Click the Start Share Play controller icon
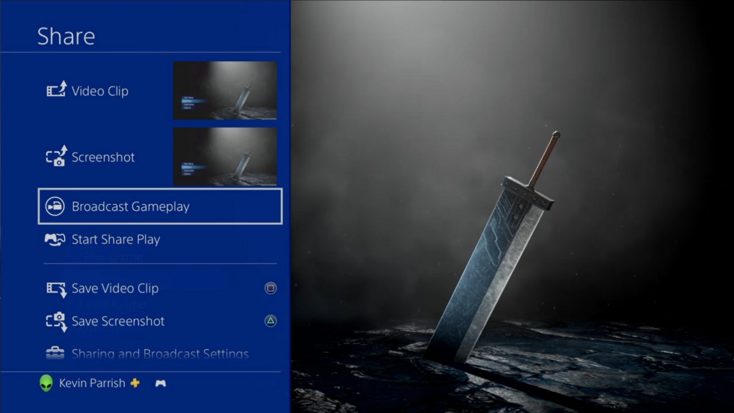 pos(55,240)
